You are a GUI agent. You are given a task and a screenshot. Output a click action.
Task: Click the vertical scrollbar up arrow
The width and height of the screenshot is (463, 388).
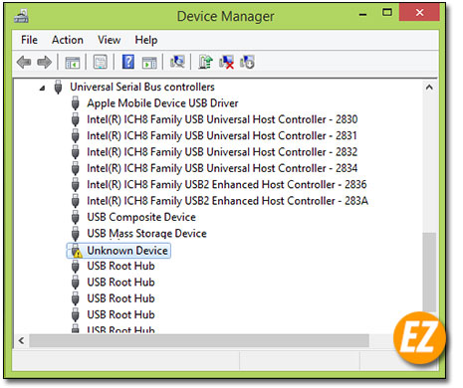(429, 88)
